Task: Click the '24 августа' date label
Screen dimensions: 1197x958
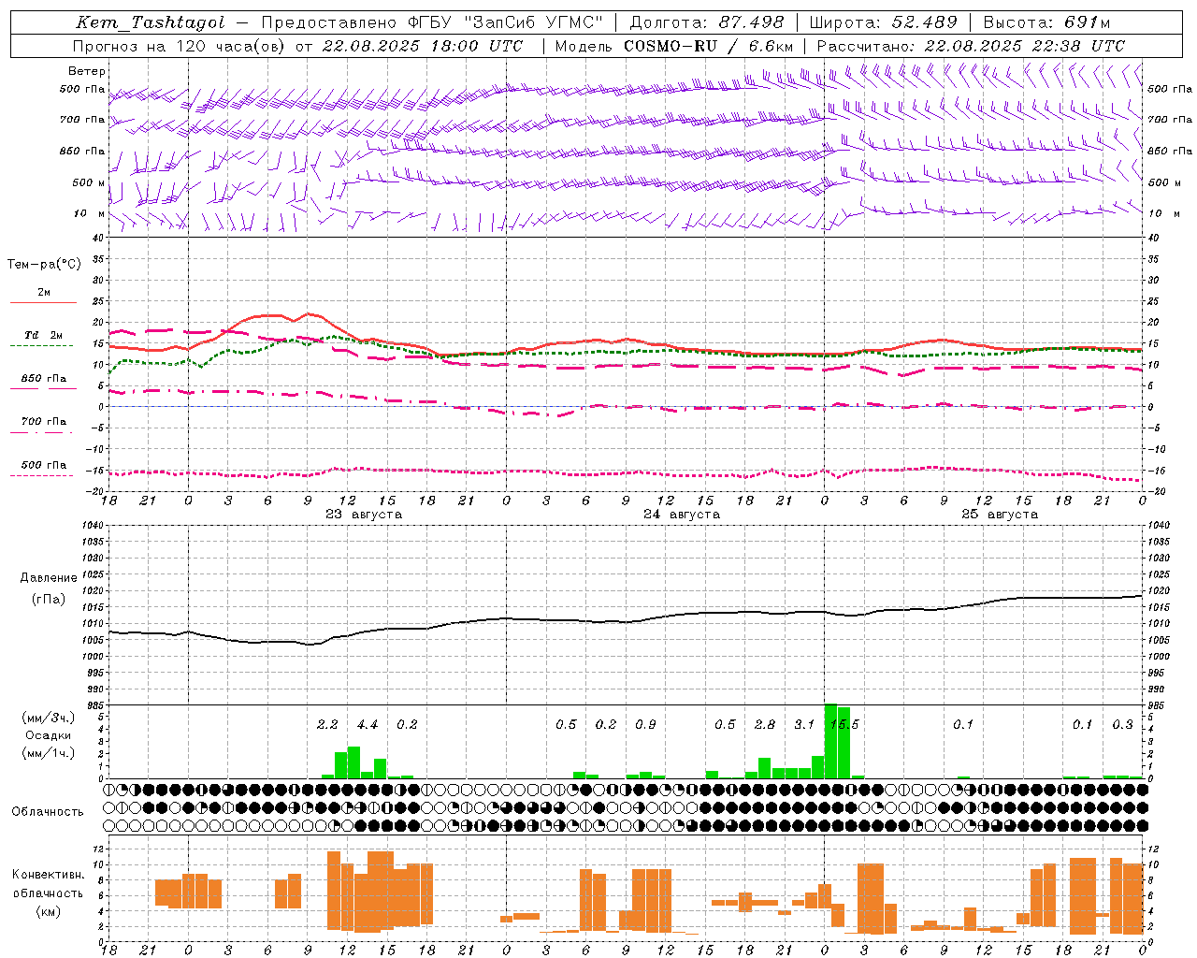Action: coord(682,515)
